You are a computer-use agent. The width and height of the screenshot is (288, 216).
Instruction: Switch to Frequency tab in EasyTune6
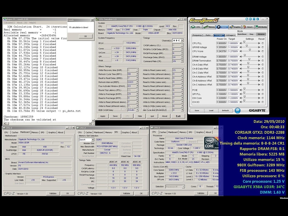pos(197,35)
